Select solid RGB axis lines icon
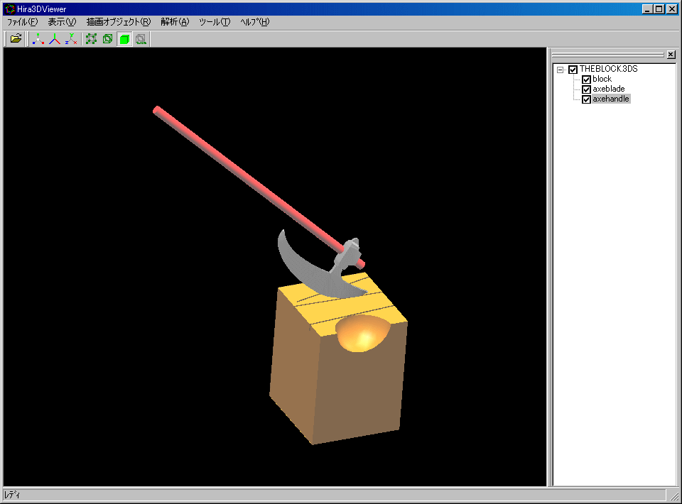 (55, 38)
